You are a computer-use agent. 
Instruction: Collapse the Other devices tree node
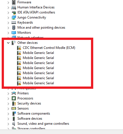point(8,43)
